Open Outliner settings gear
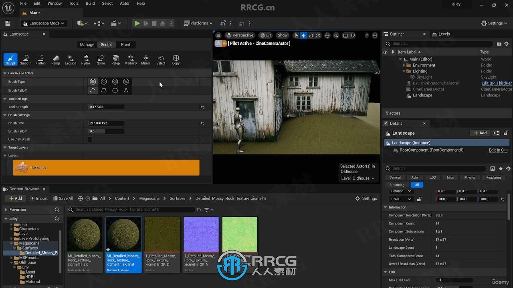 507,44
